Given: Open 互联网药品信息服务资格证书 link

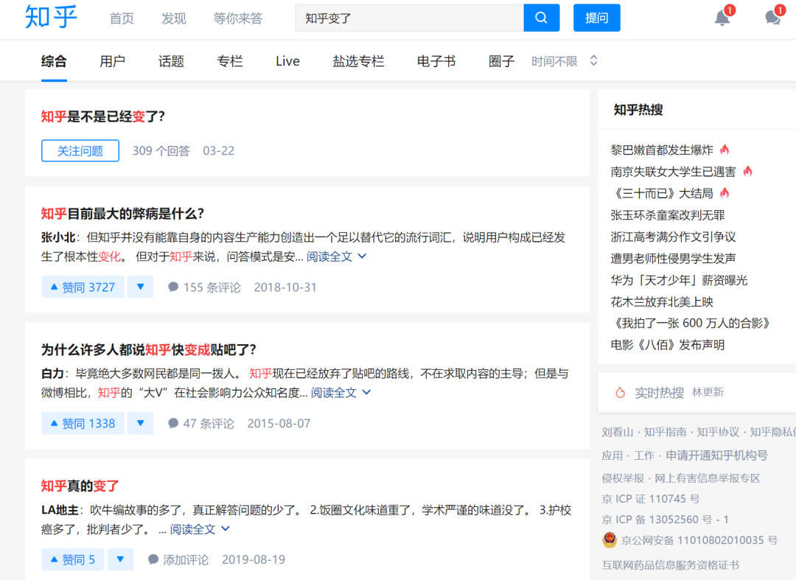Looking at the screenshot, I should tap(670, 565).
